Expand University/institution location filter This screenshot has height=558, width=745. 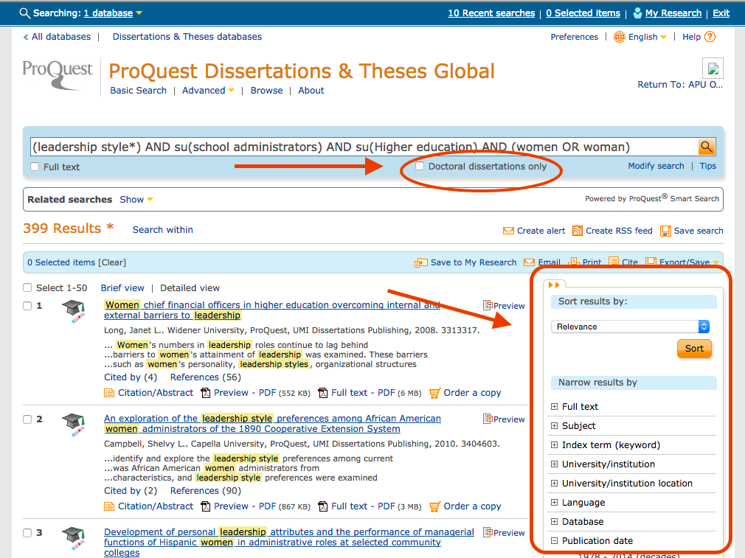pyautogui.click(x=554, y=483)
